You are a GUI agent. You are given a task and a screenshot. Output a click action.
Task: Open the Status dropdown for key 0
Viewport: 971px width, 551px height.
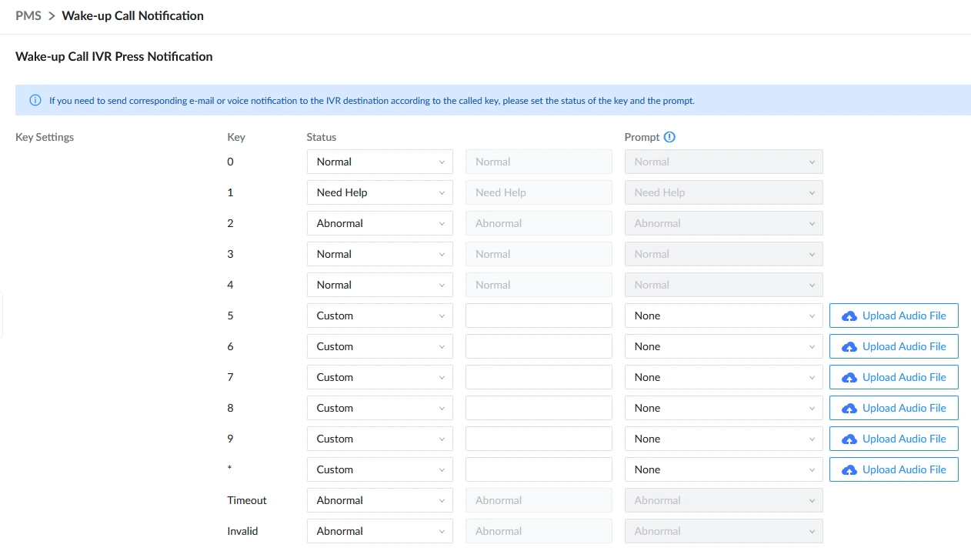(x=379, y=162)
